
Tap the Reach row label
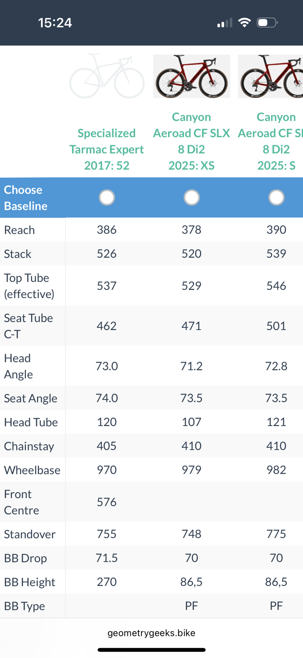(x=19, y=230)
